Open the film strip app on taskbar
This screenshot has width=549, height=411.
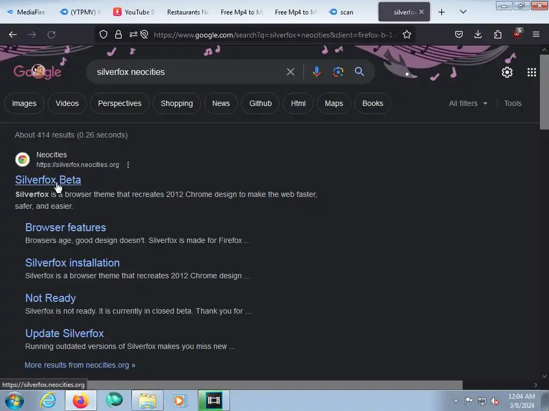[x=213, y=400]
